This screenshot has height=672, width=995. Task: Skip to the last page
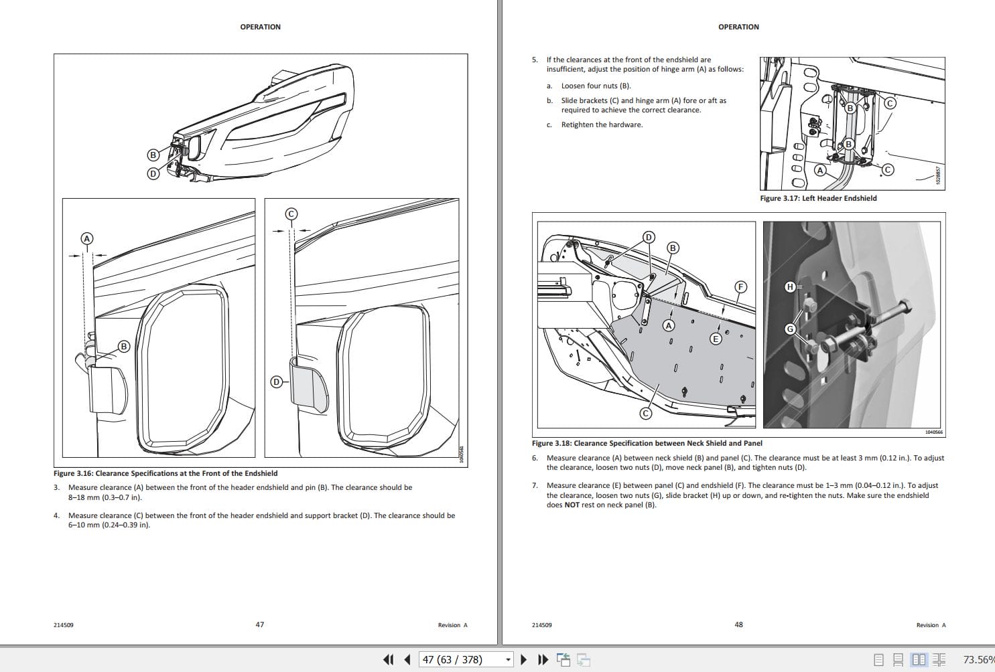543,659
